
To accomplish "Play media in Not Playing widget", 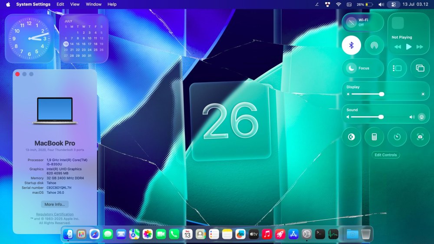I will tap(408, 47).
